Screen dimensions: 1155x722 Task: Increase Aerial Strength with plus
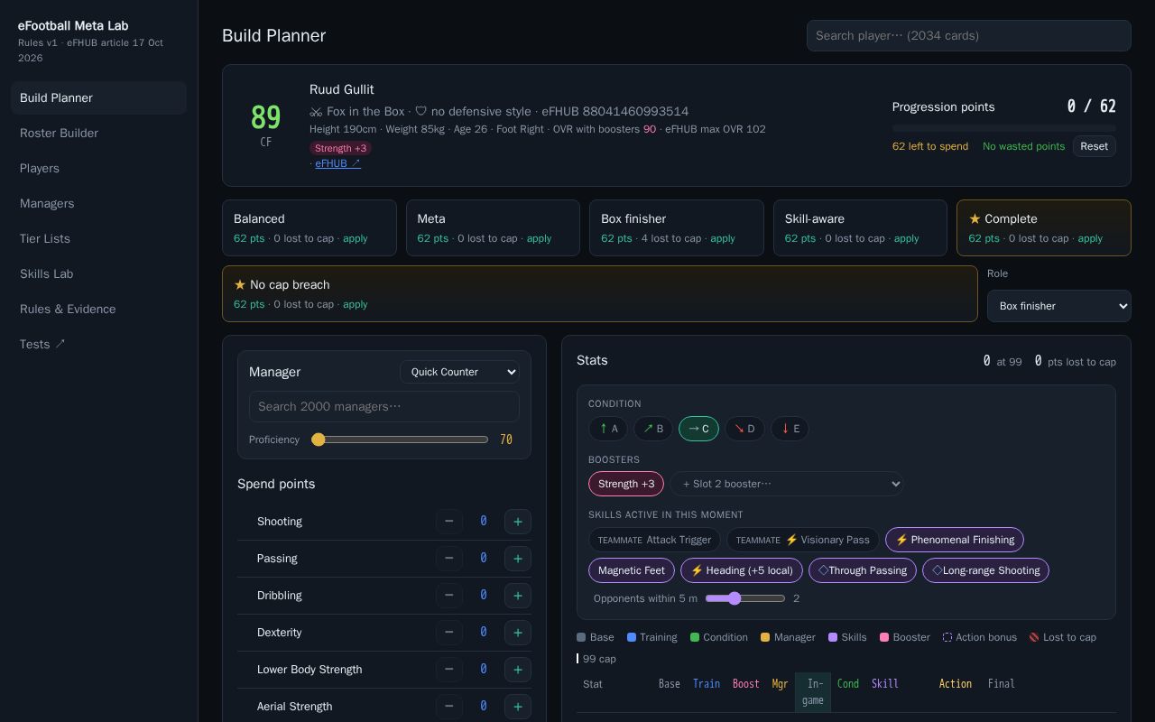point(517,707)
